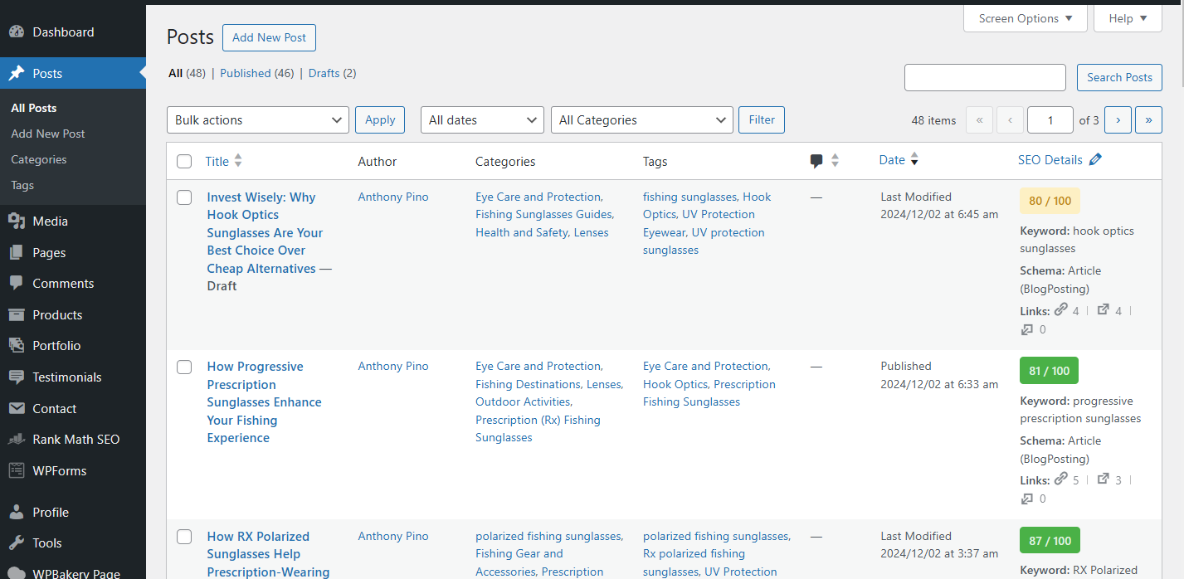Click the Portfolio icon in sidebar
This screenshot has height=579, width=1184.
point(17,346)
